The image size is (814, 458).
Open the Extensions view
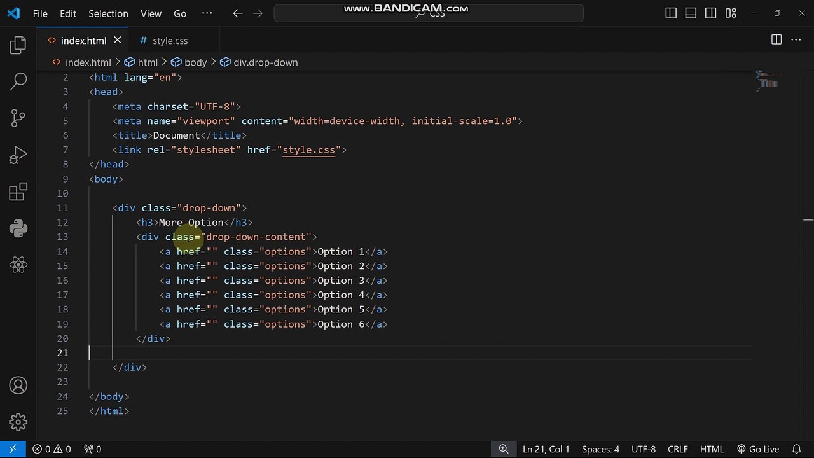pos(18,191)
